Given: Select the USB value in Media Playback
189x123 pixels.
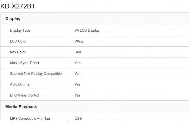Looking at the screenshot, I should 78,118.
